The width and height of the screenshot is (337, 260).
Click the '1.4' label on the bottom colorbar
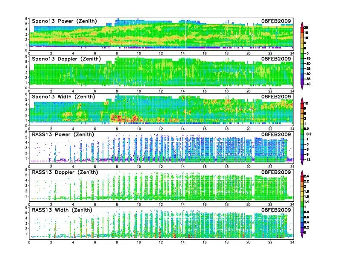point(306,202)
